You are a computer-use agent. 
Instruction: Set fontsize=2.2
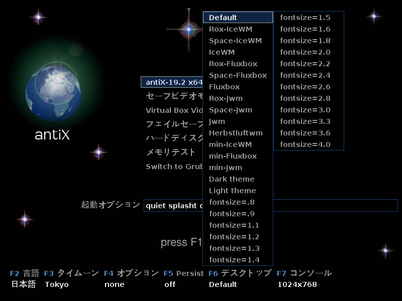(309, 64)
